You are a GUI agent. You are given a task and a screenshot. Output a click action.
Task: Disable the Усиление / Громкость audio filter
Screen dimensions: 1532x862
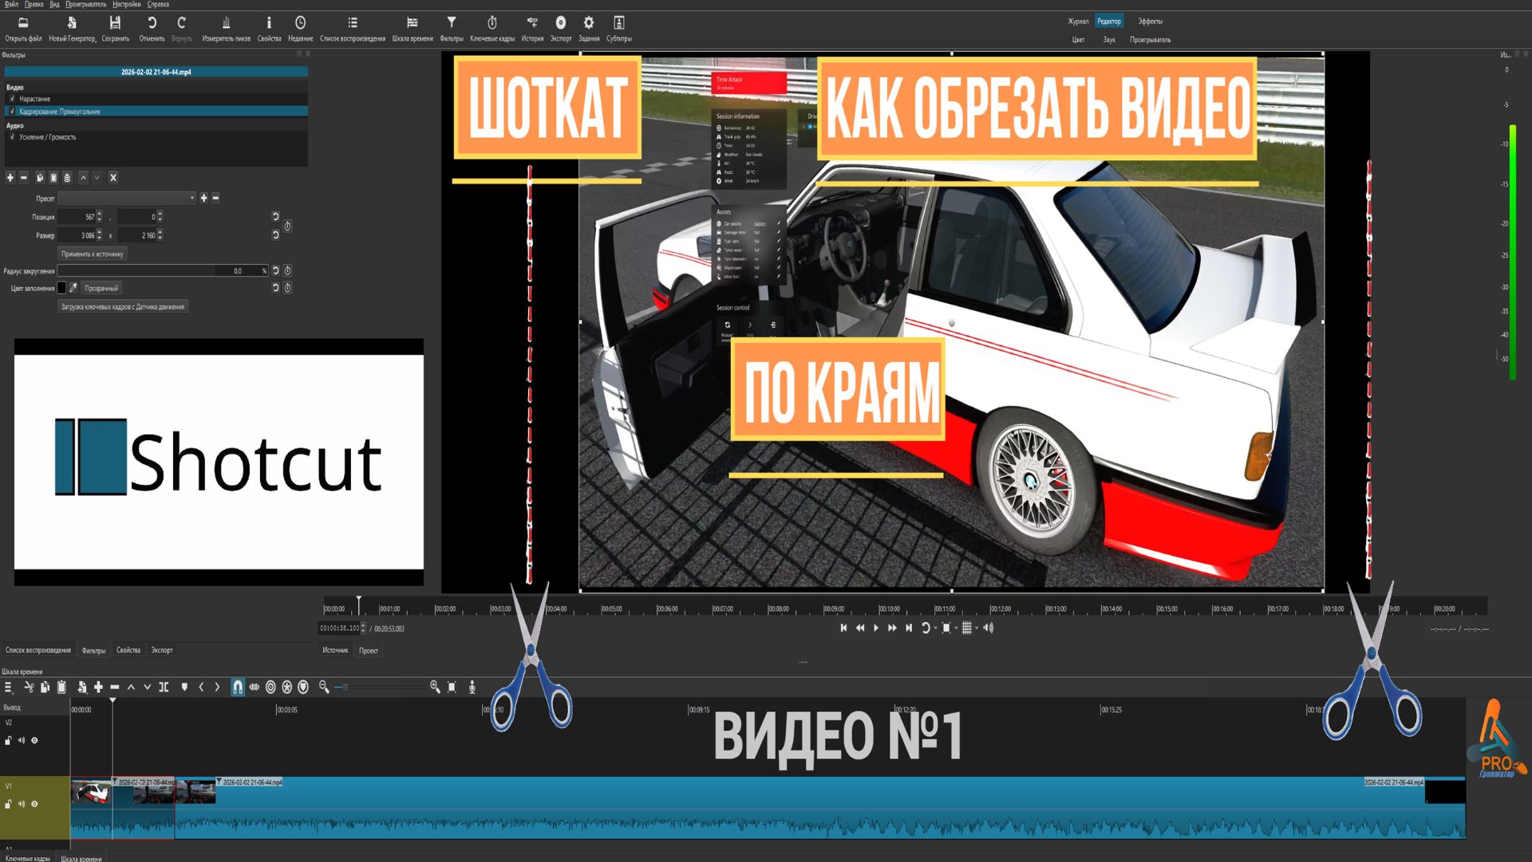click(x=13, y=137)
